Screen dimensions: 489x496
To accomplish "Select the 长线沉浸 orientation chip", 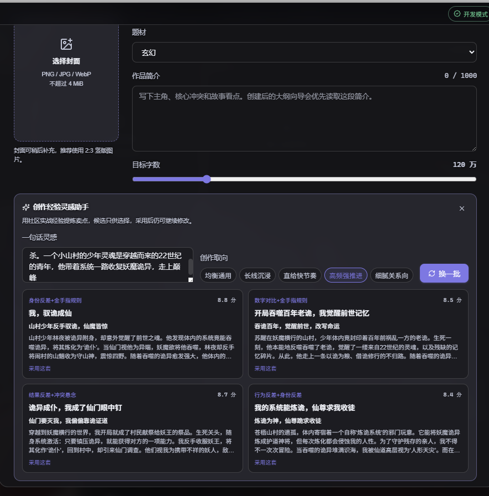I will pyautogui.click(x=257, y=275).
